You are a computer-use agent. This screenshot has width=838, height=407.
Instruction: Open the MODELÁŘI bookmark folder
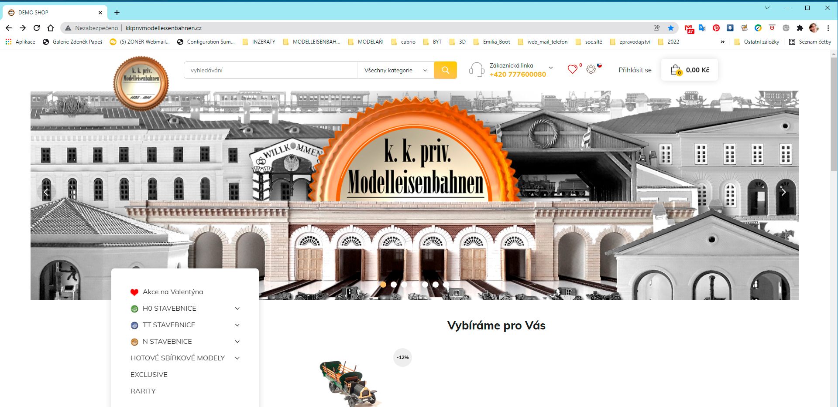366,42
